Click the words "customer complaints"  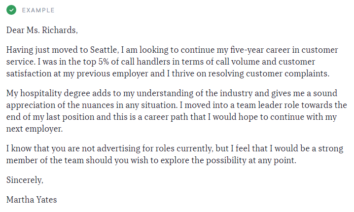[292, 73]
